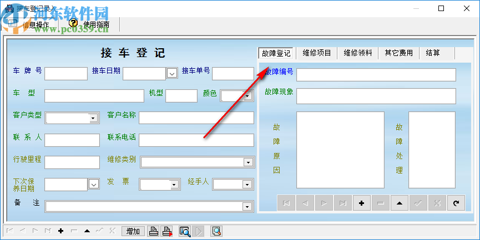Image resolution: width=480 pixels, height=240 pixels.
Task: Expand the 发票 dropdown
Action: point(174,185)
